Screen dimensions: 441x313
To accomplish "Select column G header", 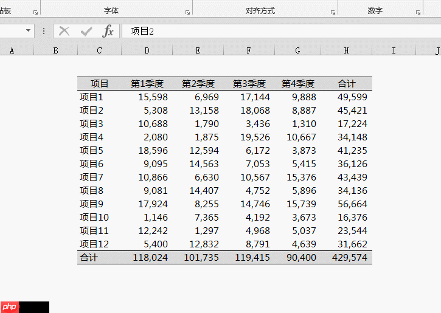I will point(297,50).
